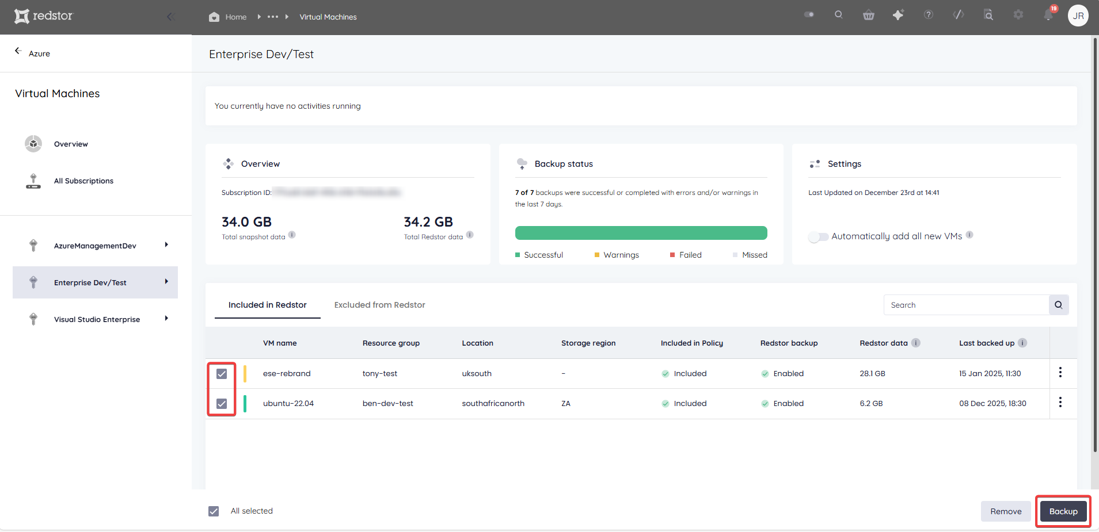Expand the Visual Studio Enterprise arrow
The height and width of the screenshot is (532, 1099).
pos(166,319)
